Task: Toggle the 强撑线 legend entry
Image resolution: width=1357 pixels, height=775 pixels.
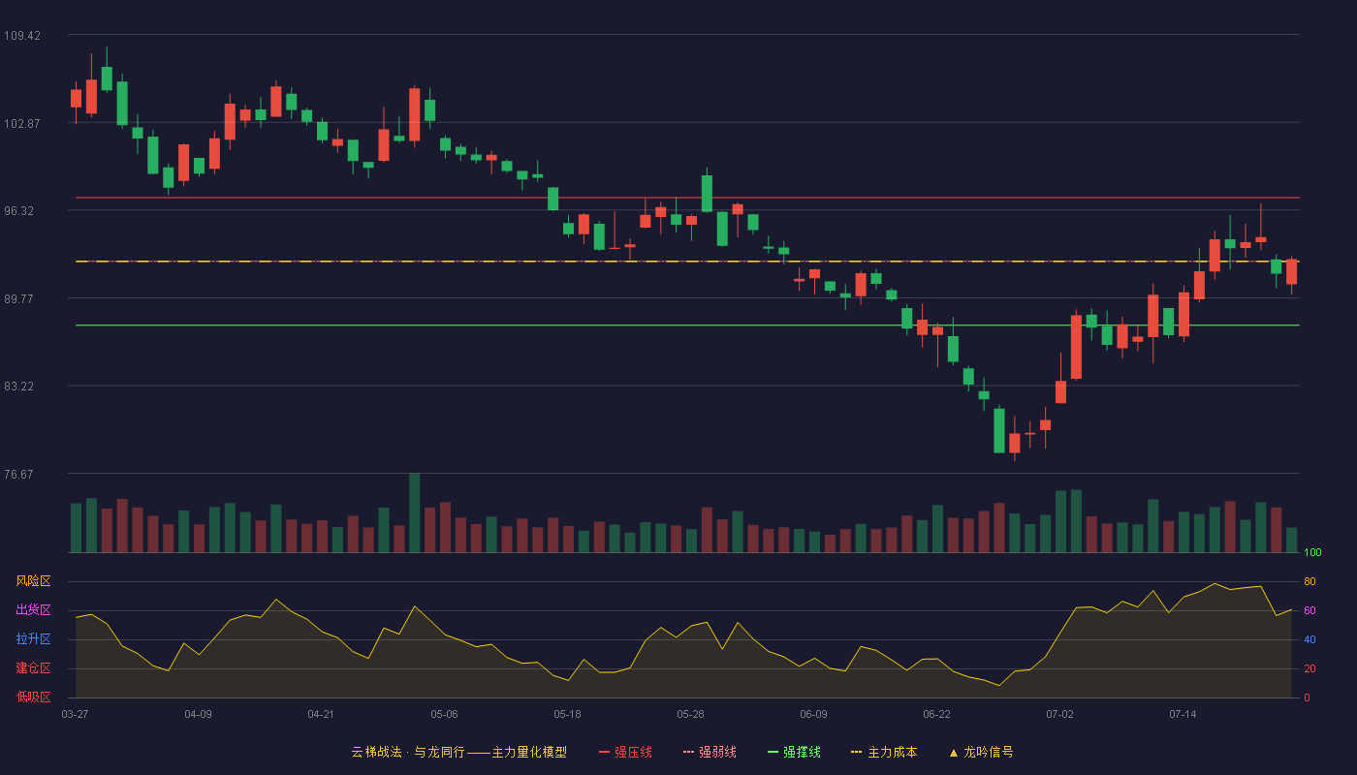Action: (x=794, y=752)
